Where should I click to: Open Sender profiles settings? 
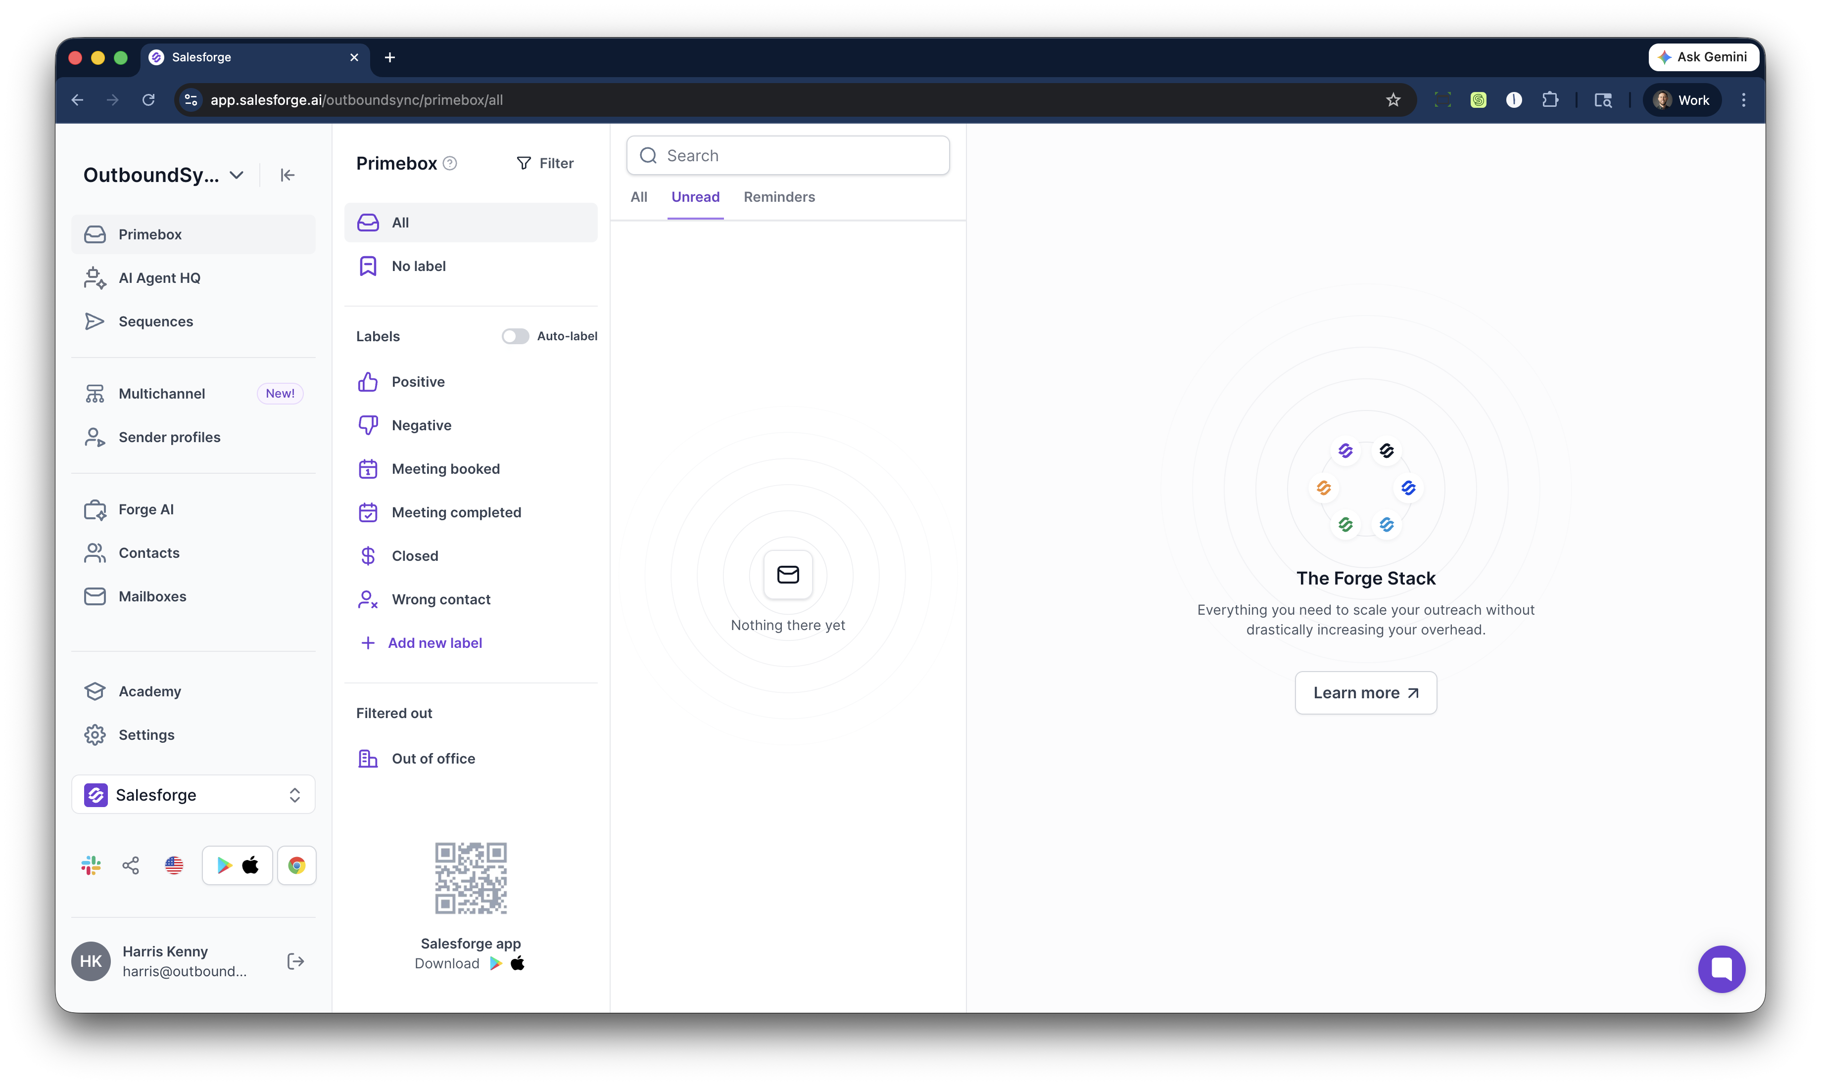tap(169, 437)
